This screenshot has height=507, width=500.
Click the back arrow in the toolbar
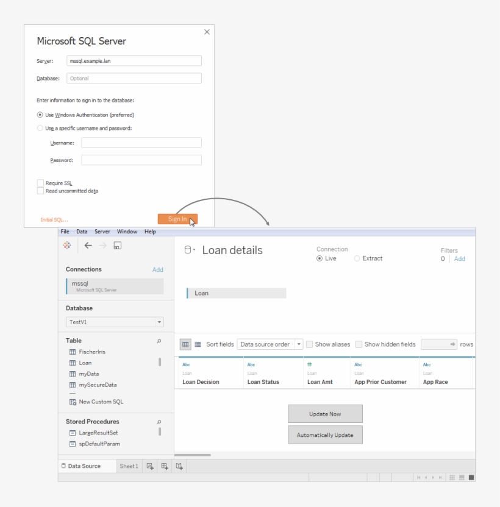pyautogui.click(x=88, y=246)
